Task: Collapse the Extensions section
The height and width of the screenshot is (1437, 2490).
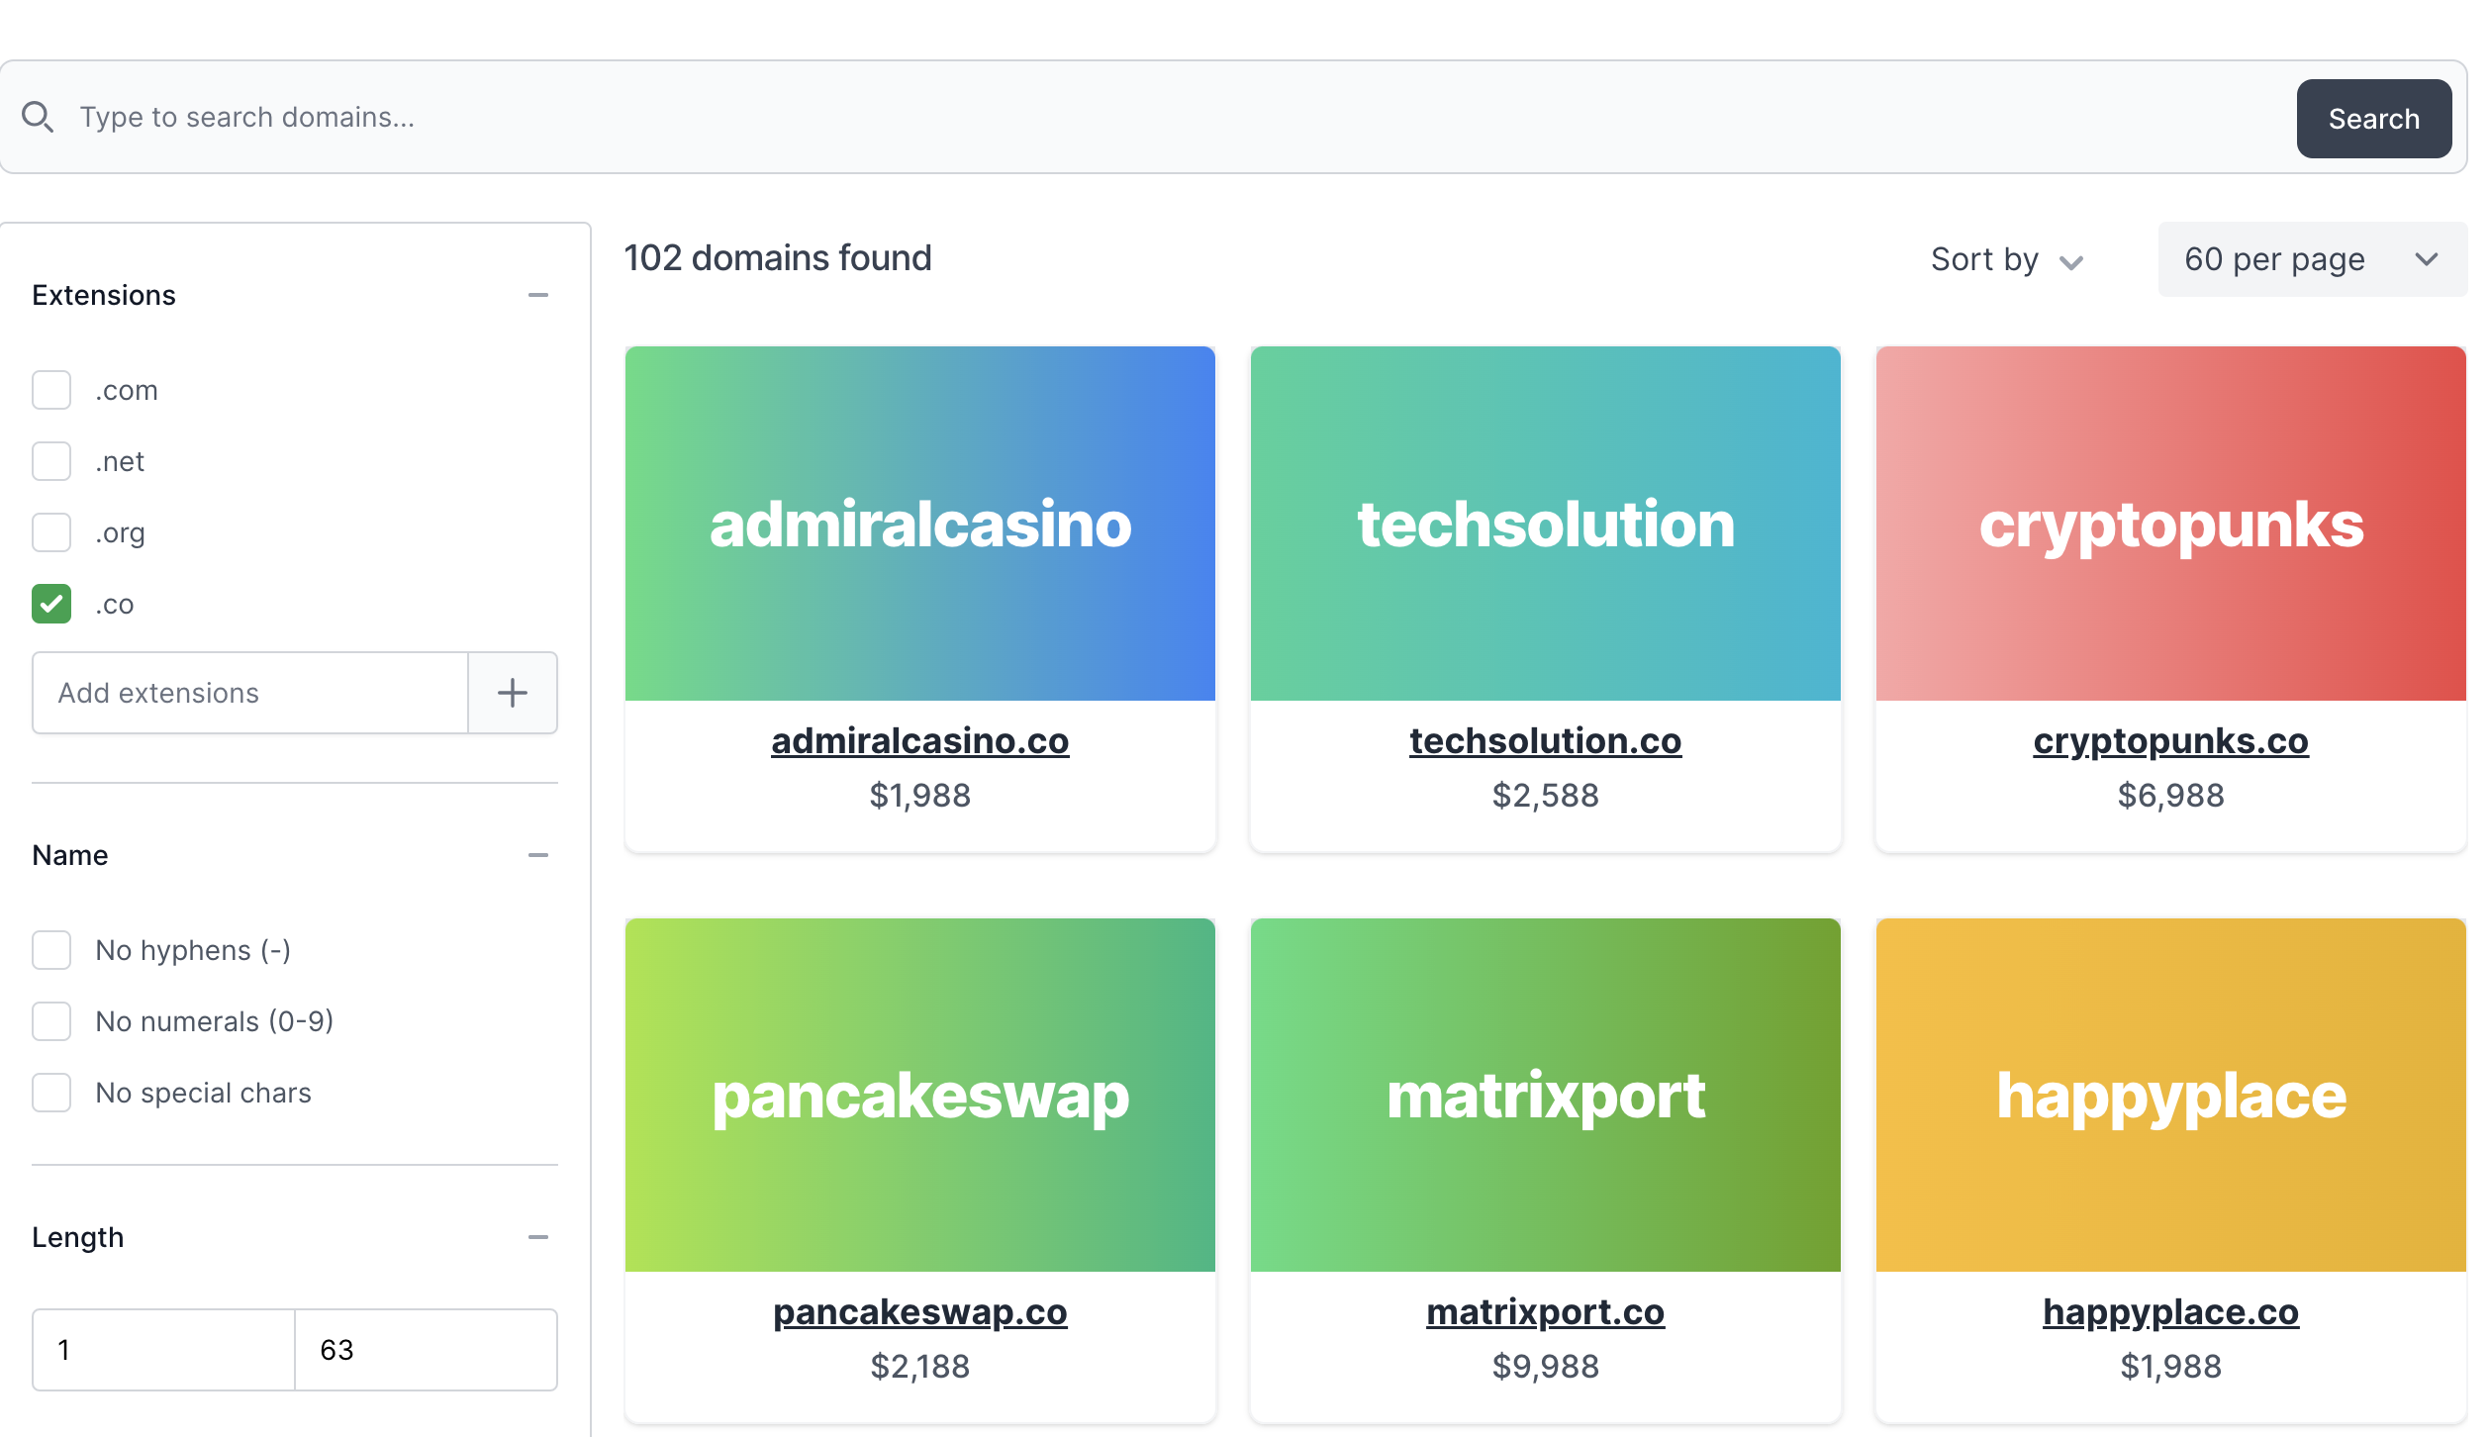Action: click(x=537, y=295)
